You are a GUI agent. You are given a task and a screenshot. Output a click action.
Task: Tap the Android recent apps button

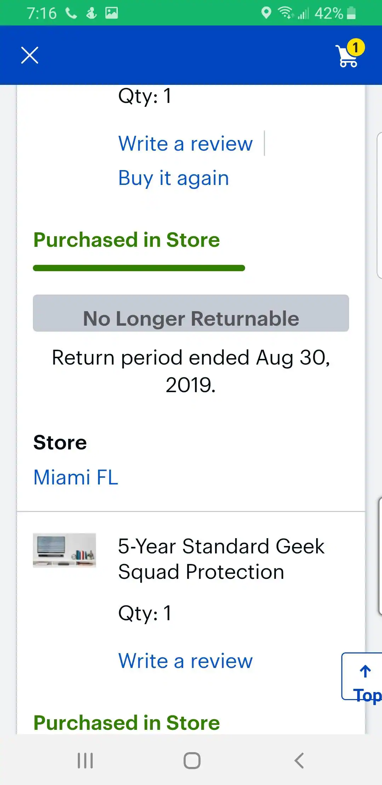click(85, 760)
